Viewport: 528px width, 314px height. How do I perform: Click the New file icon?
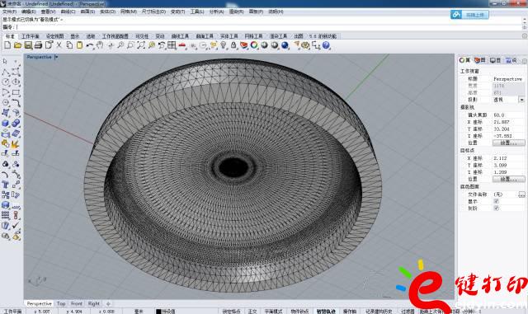pyautogui.click(x=7, y=45)
